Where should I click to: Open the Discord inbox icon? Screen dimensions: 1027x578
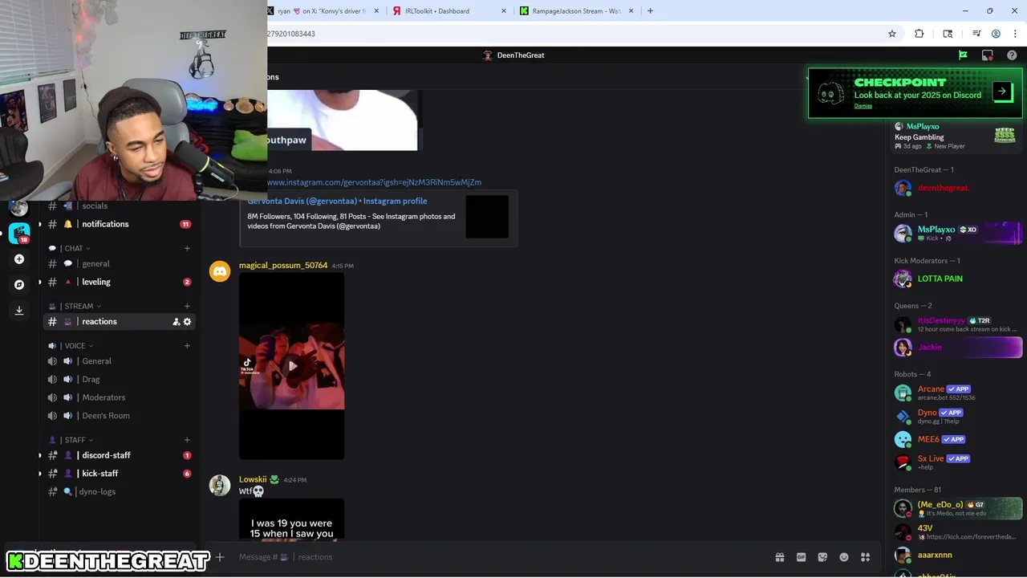(x=988, y=55)
